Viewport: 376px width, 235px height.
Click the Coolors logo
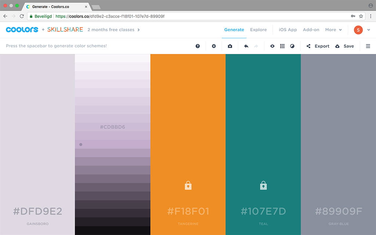tap(22, 30)
